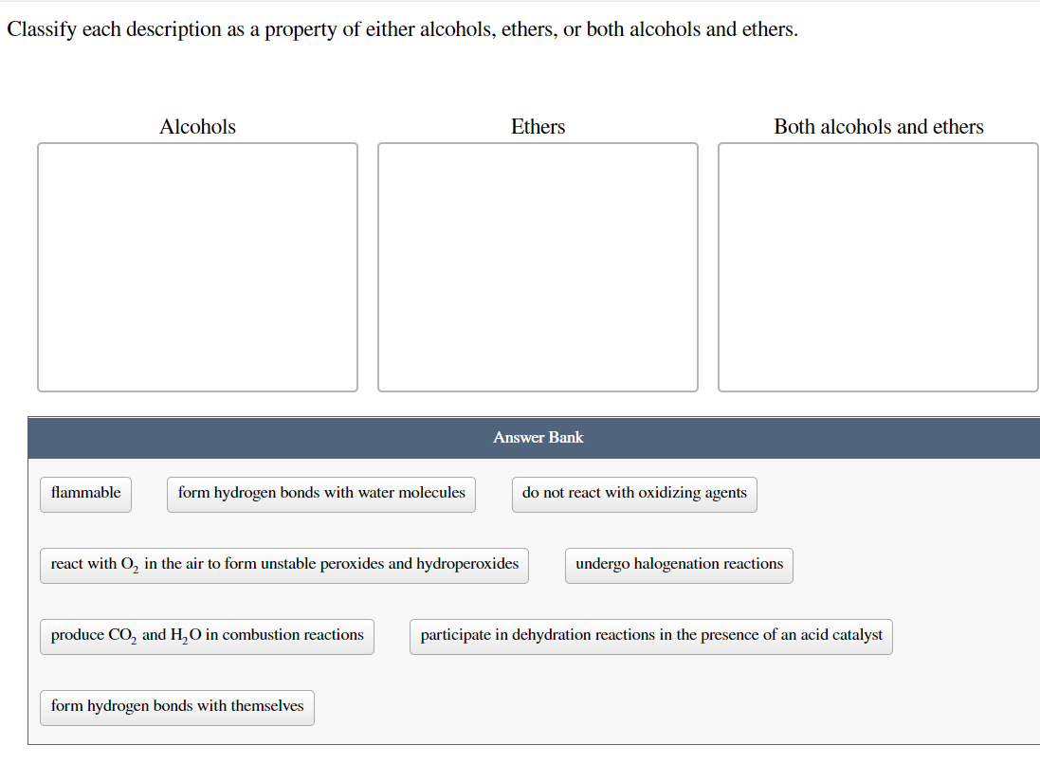The height and width of the screenshot is (763, 1040).
Task: Click the Answer Bank header bar
Action: (x=538, y=437)
